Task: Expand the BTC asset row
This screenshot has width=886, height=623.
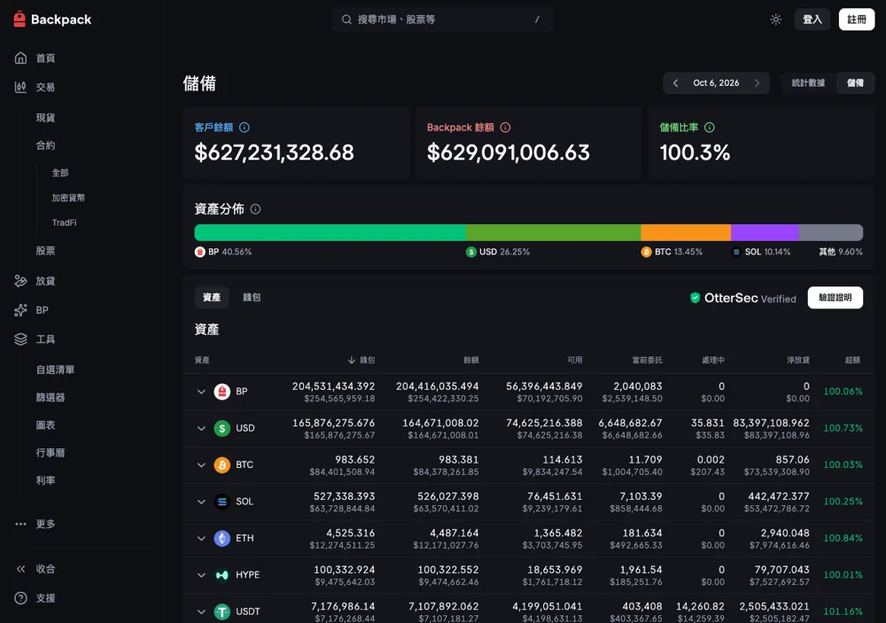Action: pyautogui.click(x=201, y=464)
